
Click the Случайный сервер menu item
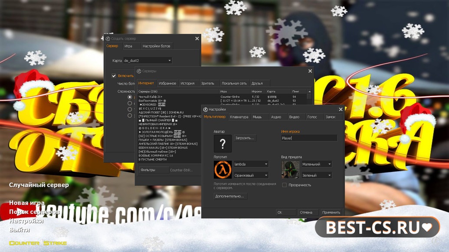39,185
